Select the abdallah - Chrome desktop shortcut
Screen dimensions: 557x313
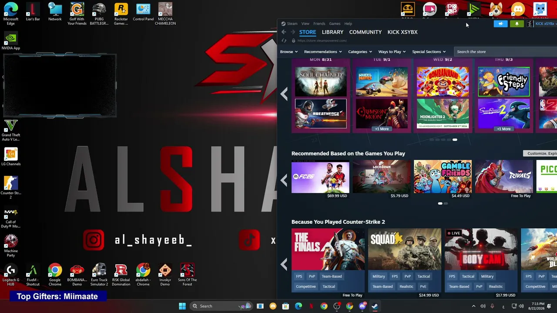click(143, 275)
